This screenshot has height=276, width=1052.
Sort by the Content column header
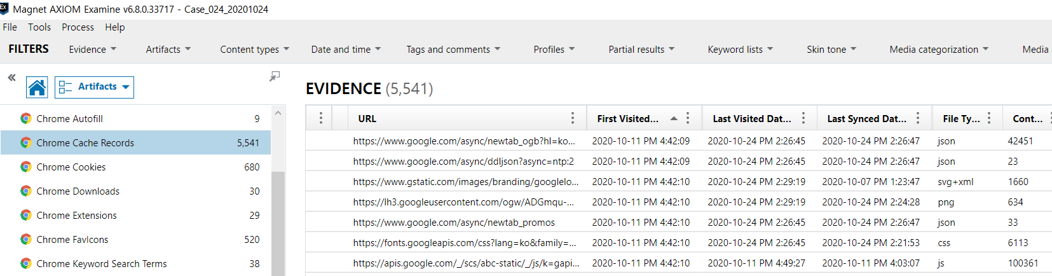coord(1028,118)
